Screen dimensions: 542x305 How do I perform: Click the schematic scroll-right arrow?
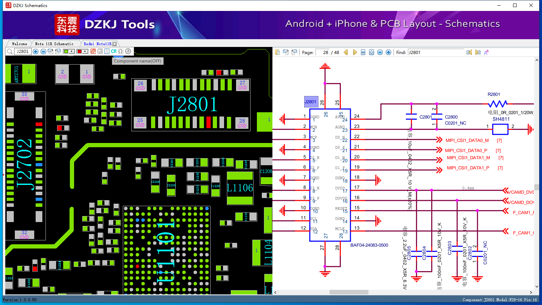531,292
